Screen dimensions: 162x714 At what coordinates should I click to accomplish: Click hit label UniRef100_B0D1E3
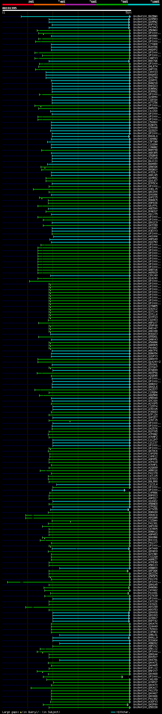pos(145,334)
